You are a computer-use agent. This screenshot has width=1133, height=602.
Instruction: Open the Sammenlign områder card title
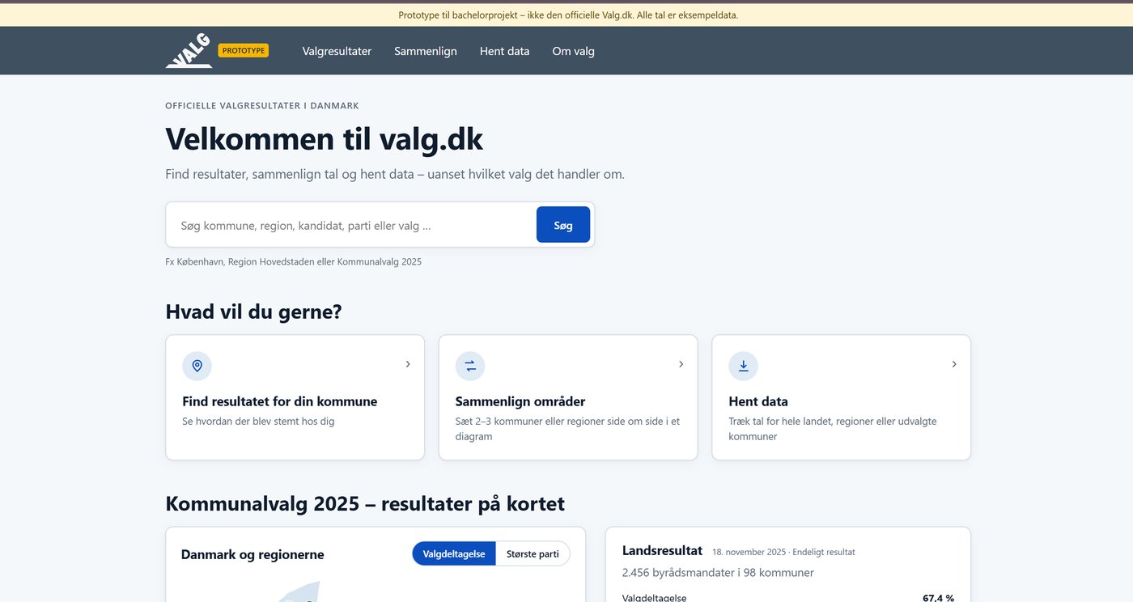tap(520, 401)
